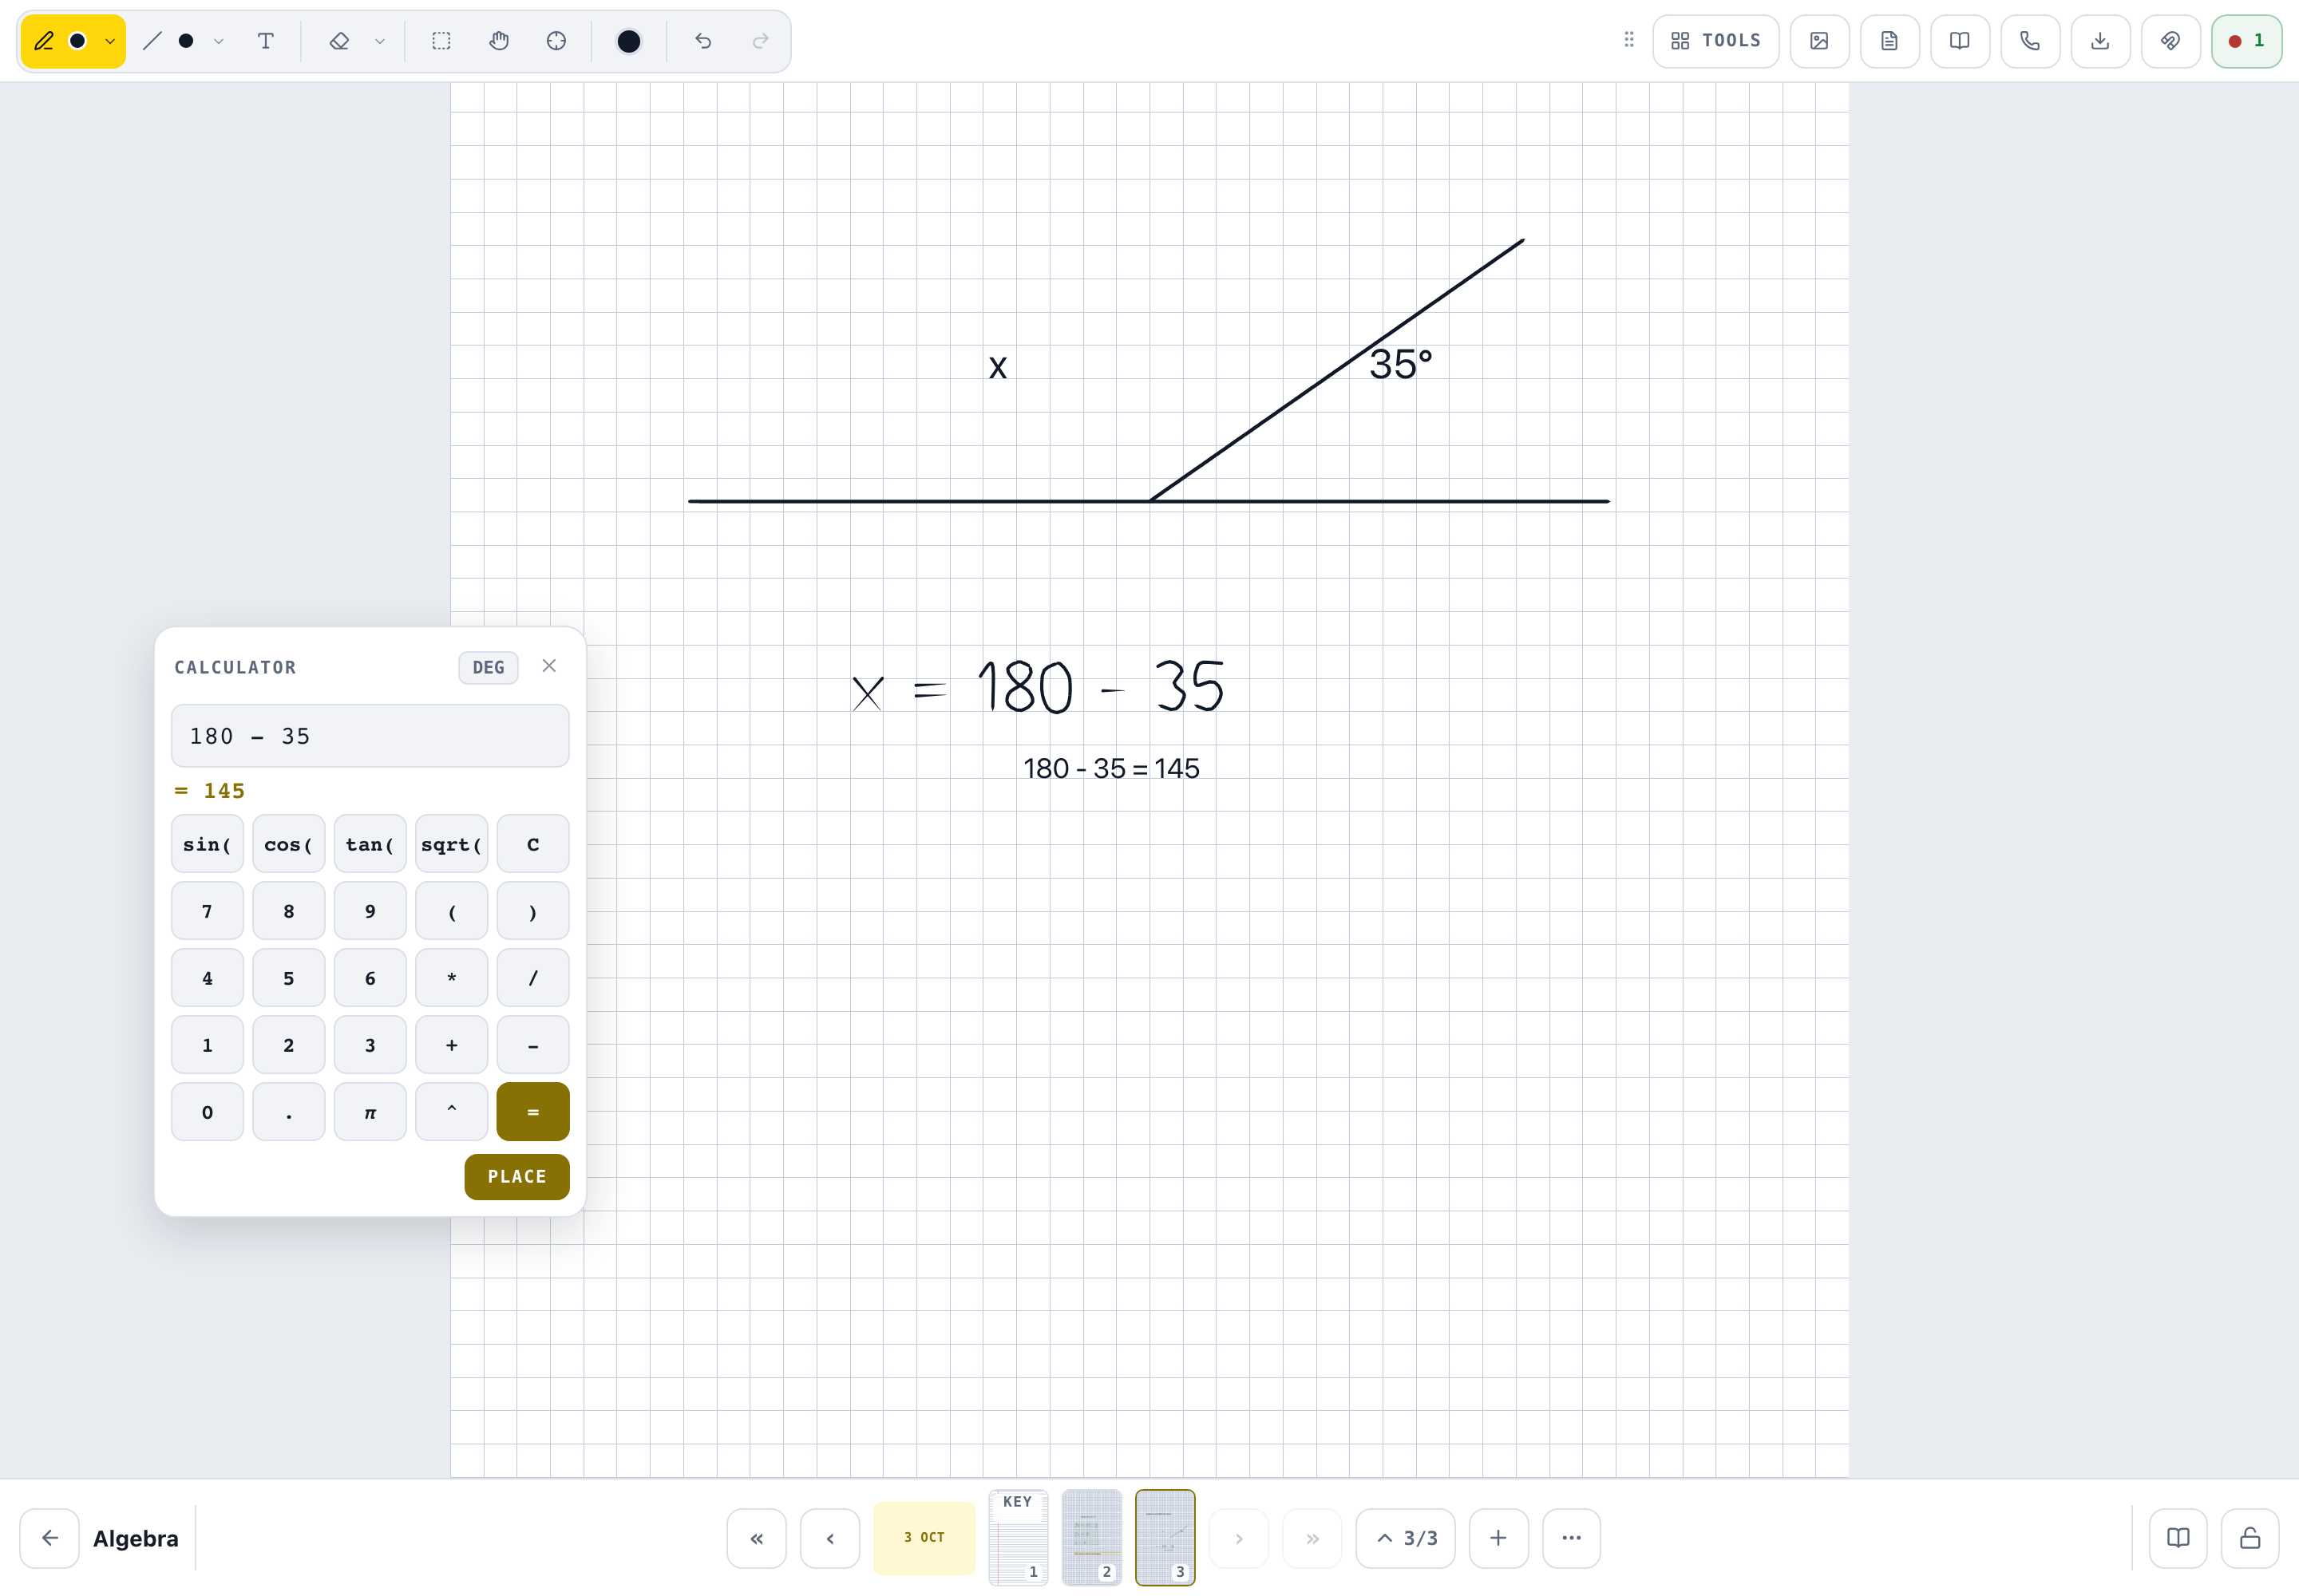Expand the 3/3 page overview
2299x1596 pixels.
point(1406,1538)
